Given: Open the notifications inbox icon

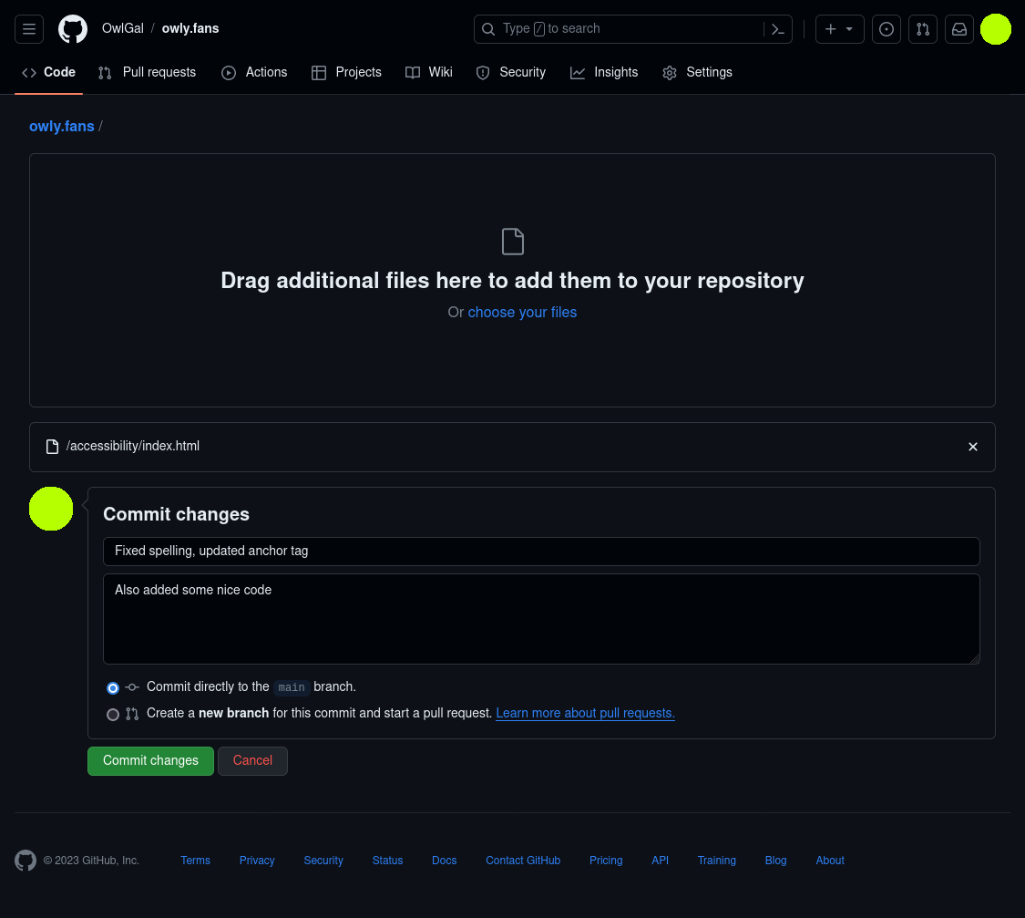Looking at the screenshot, I should 959,29.
